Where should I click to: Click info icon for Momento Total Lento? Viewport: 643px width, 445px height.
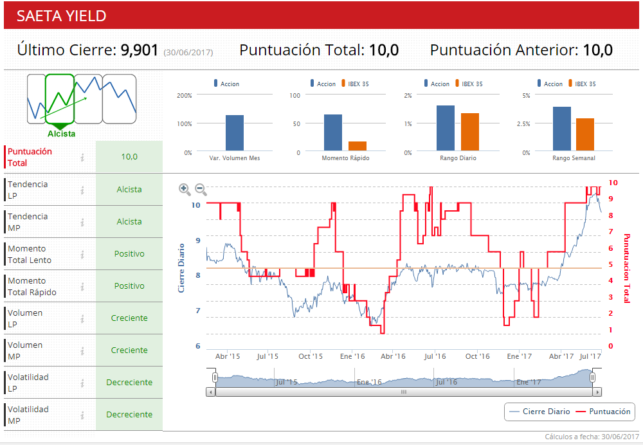click(82, 254)
